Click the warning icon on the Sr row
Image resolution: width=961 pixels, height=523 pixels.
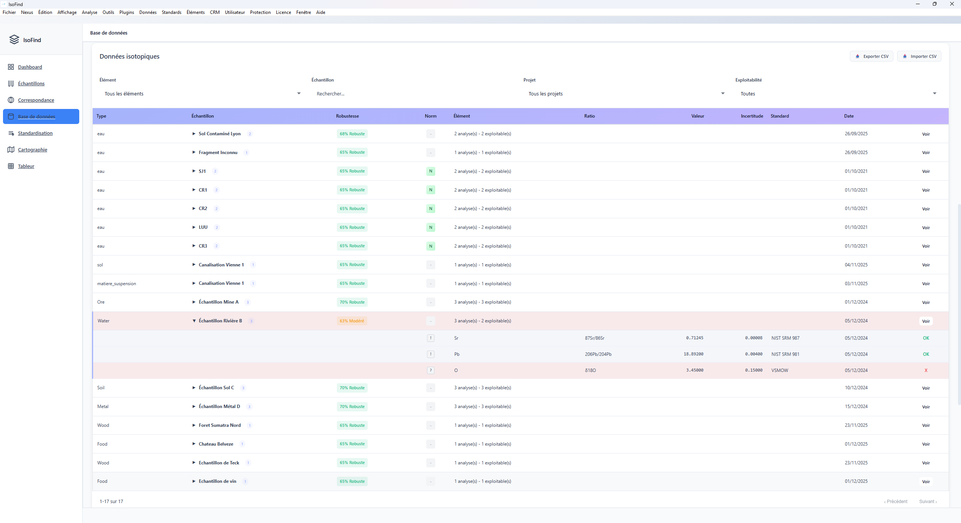pos(430,338)
